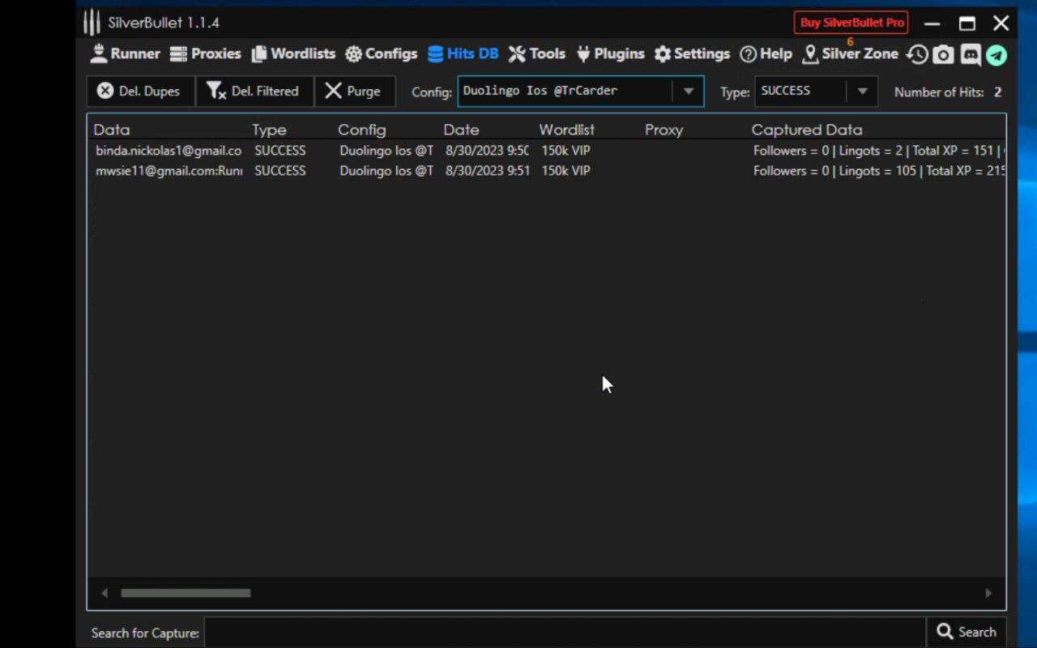Image resolution: width=1037 pixels, height=648 pixels.
Task: Click the Del. Dupes button
Action: click(x=139, y=92)
